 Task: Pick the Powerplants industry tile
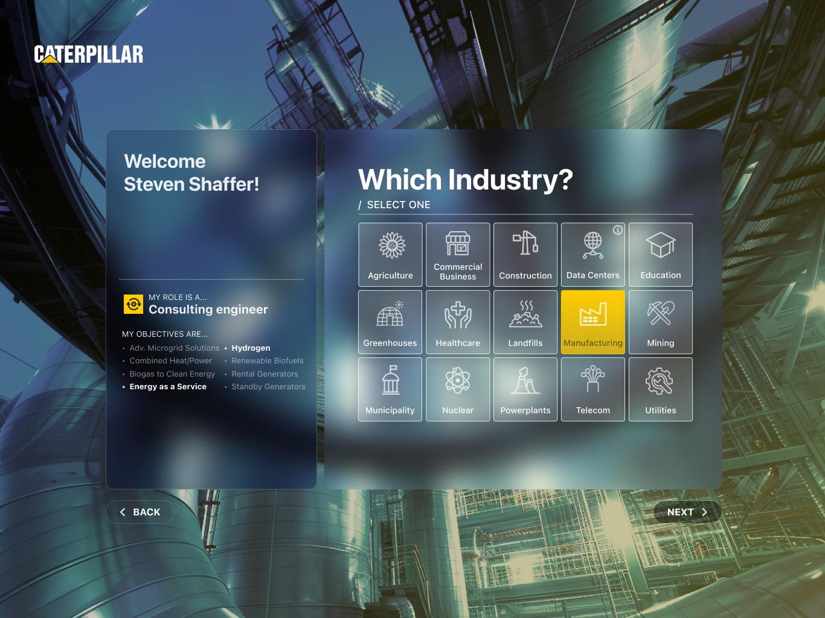(x=525, y=389)
